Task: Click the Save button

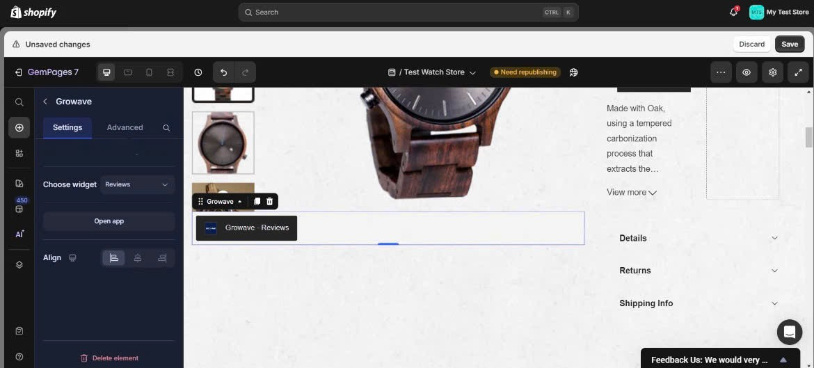Action: coord(790,44)
